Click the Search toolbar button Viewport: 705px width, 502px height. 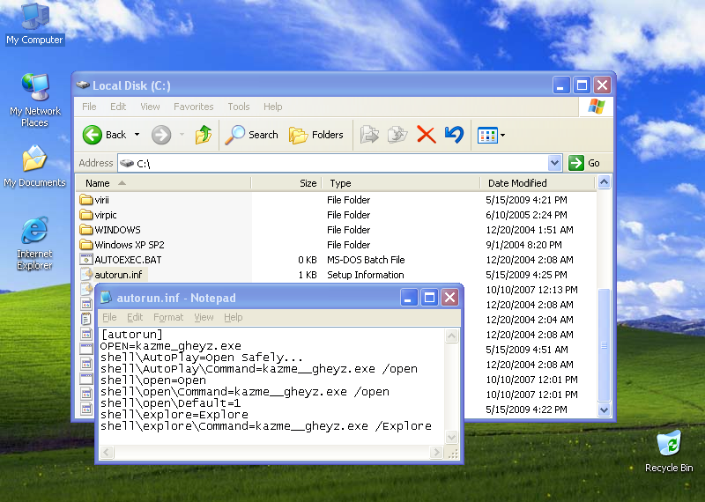coord(252,135)
